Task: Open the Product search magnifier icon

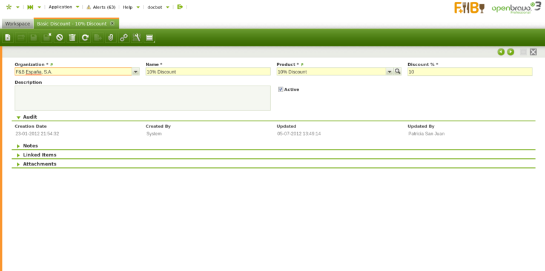Action: (398, 72)
